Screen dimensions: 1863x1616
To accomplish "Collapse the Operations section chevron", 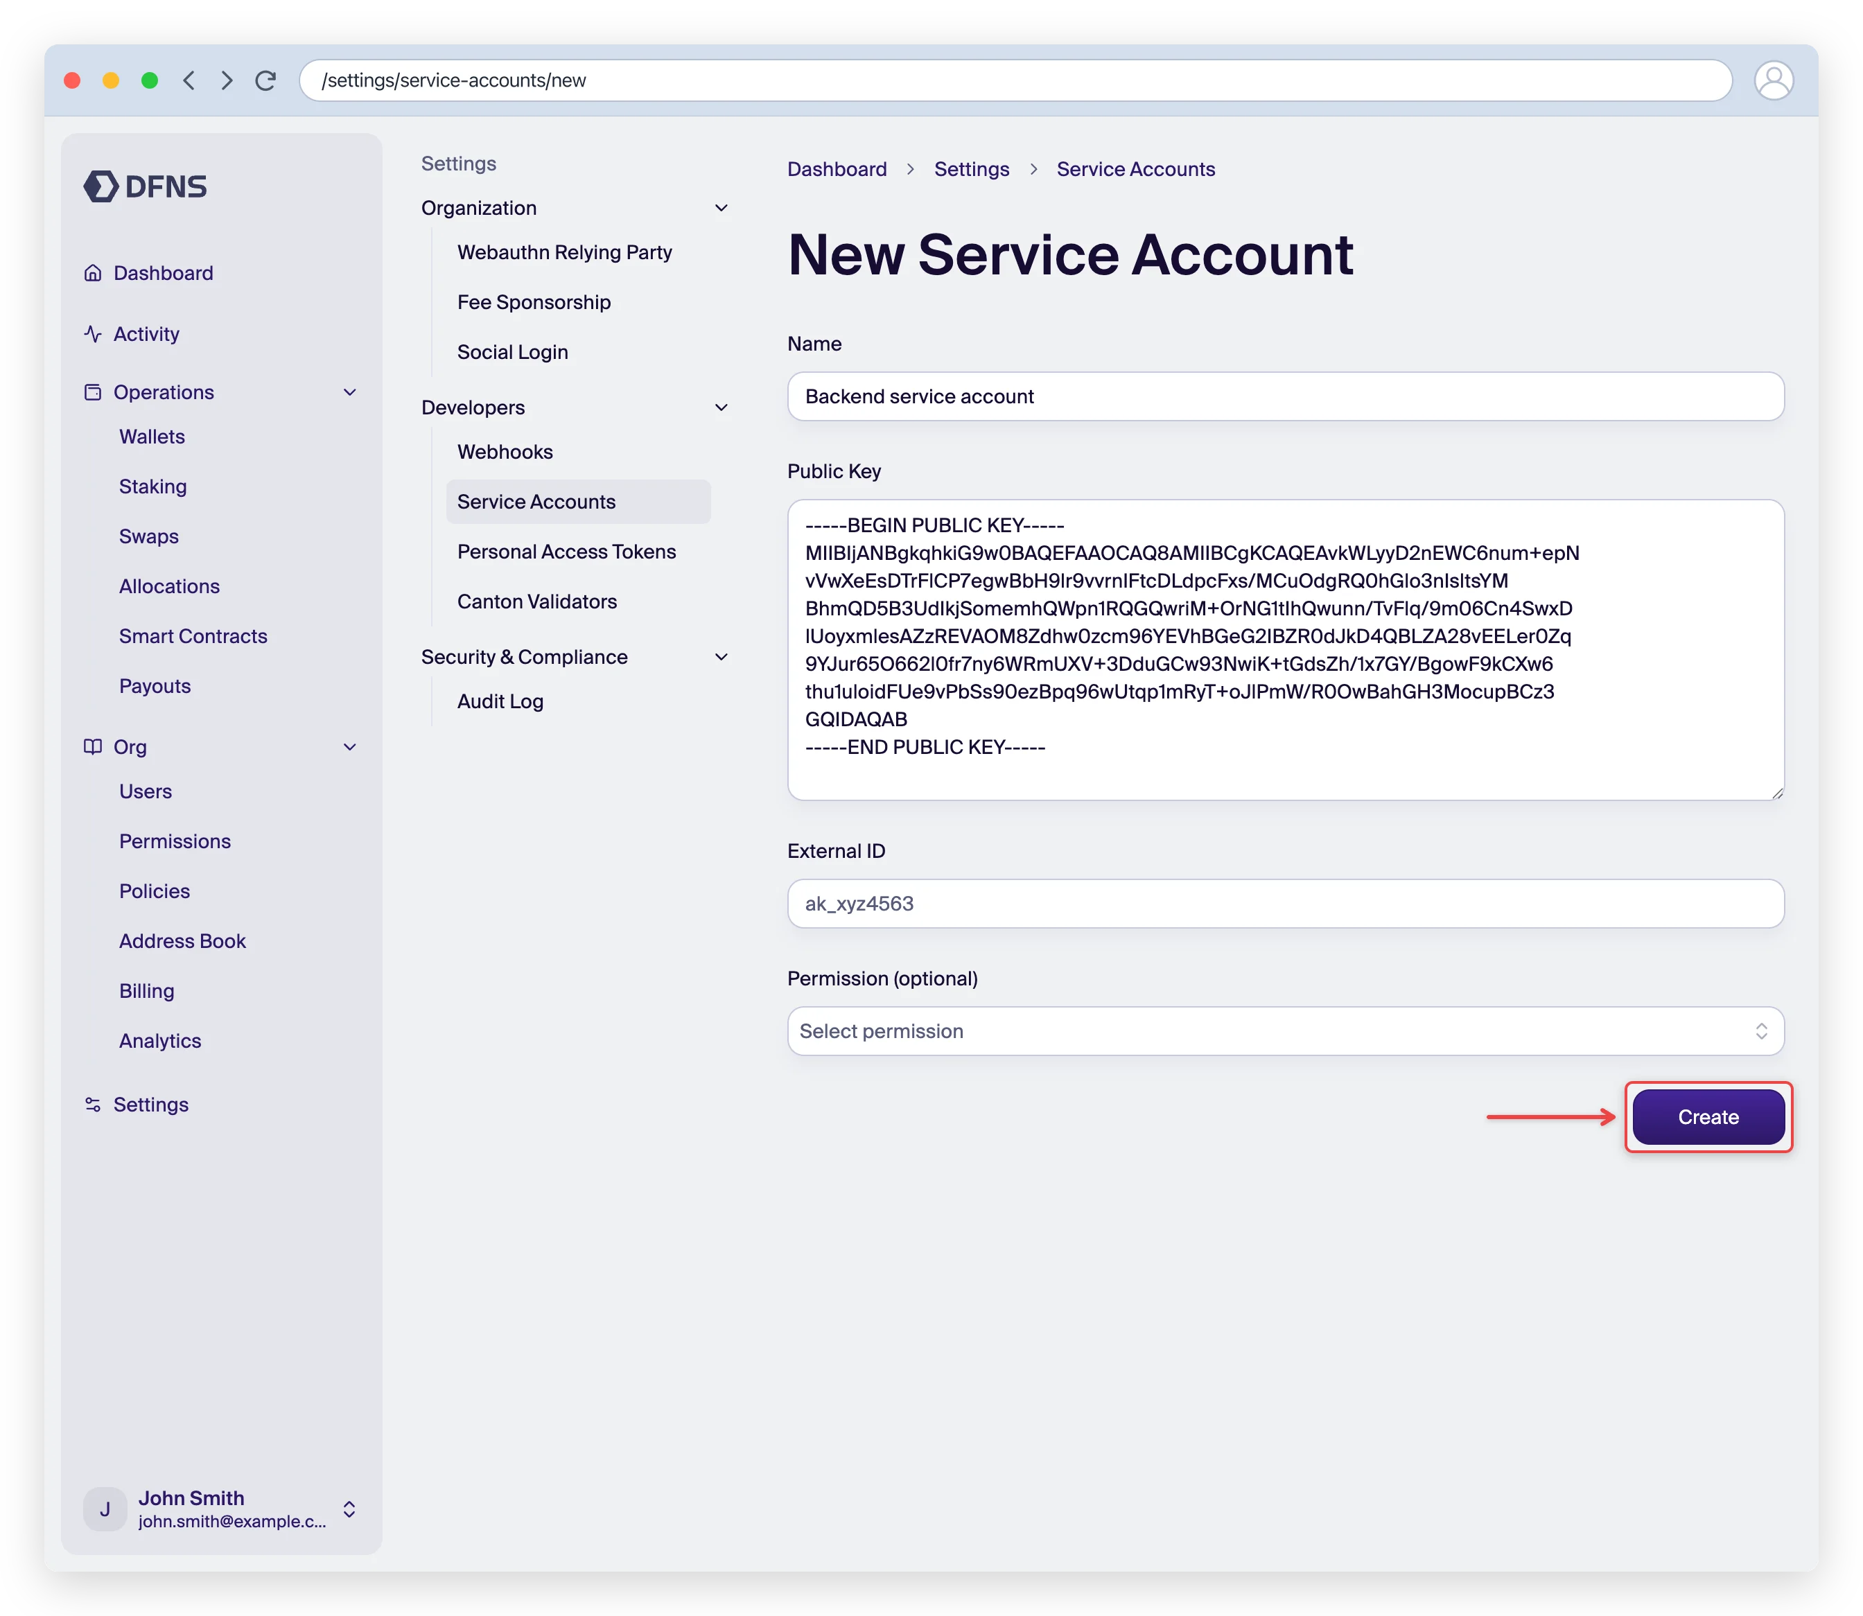I will pyautogui.click(x=350, y=392).
